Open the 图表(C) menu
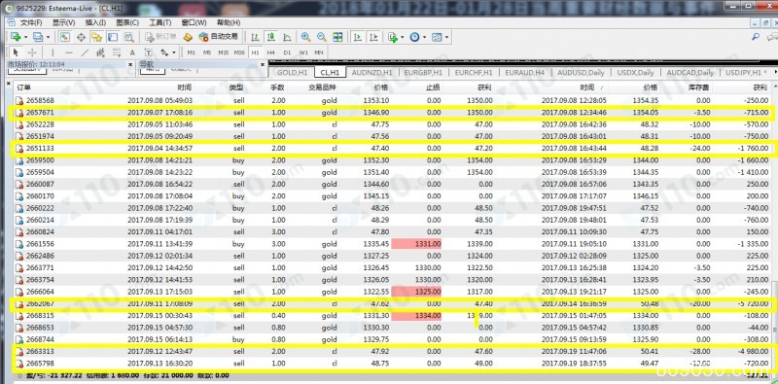This screenshot has width=778, height=384. (x=127, y=22)
